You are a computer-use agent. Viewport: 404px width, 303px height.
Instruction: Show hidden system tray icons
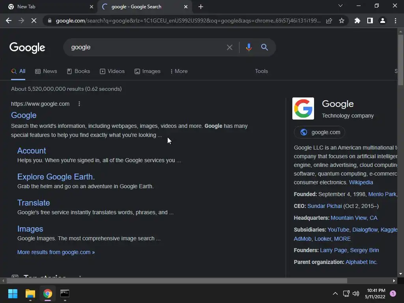[x=335, y=294]
